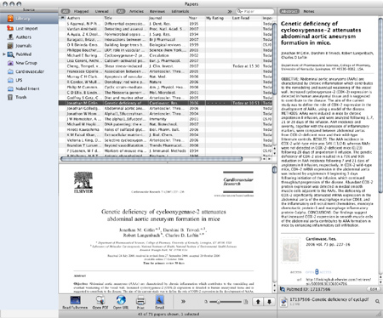Sort by Last Read column header

click(247, 18)
